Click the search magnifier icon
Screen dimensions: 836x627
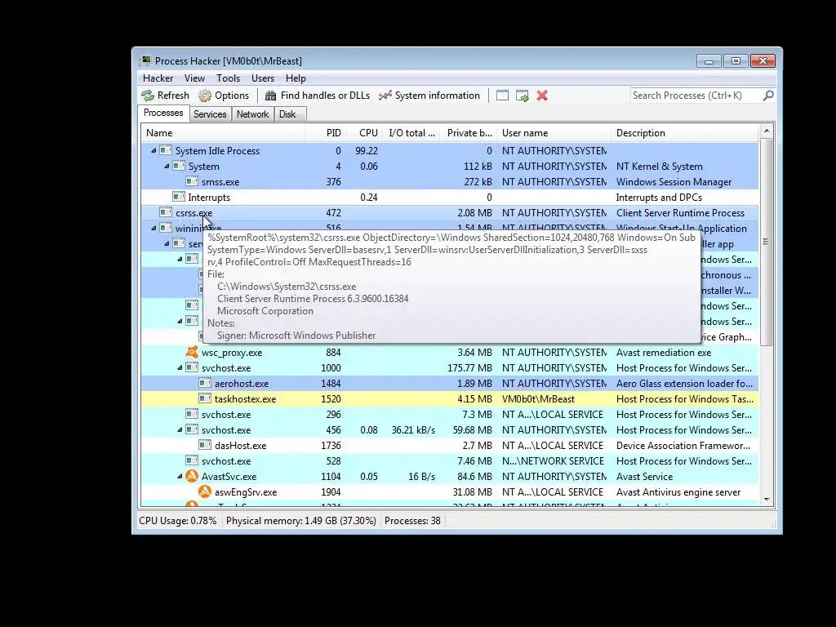coord(768,96)
